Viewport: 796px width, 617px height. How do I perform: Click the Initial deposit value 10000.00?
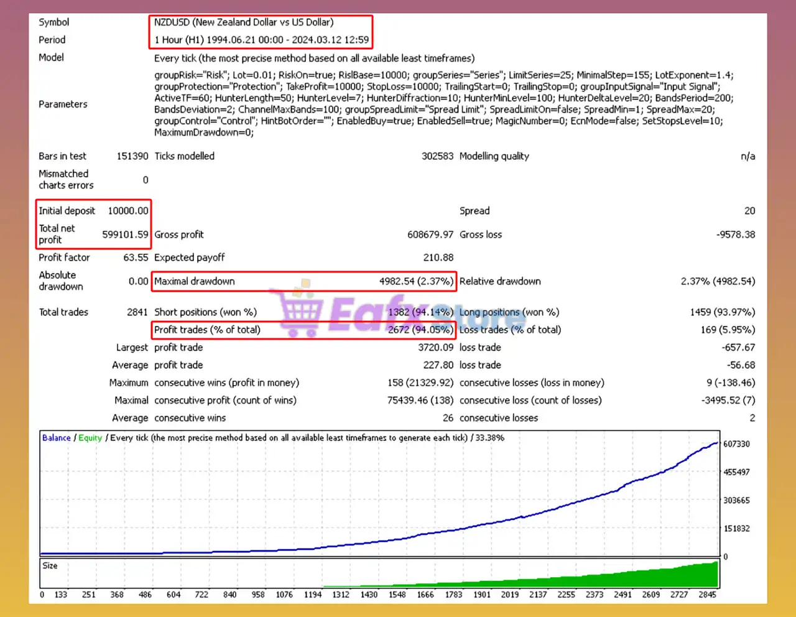click(127, 211)
